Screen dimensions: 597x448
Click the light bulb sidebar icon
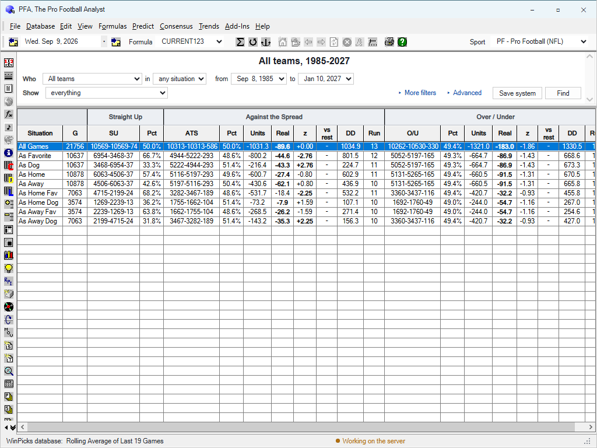(x=8, y=268)
